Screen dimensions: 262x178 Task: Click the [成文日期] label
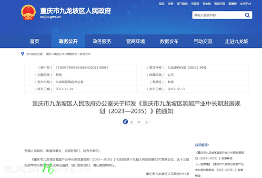coord(43,89)
